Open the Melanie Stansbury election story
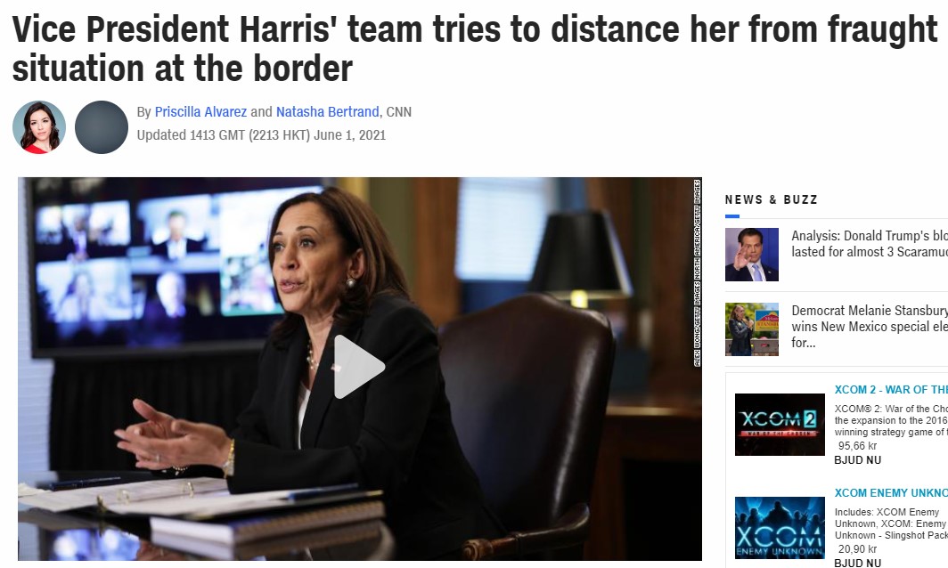The image size is (948, 568). [870, 327]
